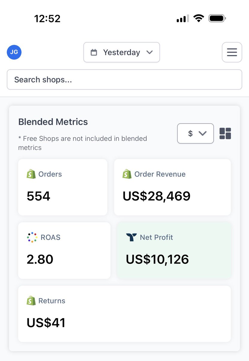Focus the Search shops field

(124, 79)
